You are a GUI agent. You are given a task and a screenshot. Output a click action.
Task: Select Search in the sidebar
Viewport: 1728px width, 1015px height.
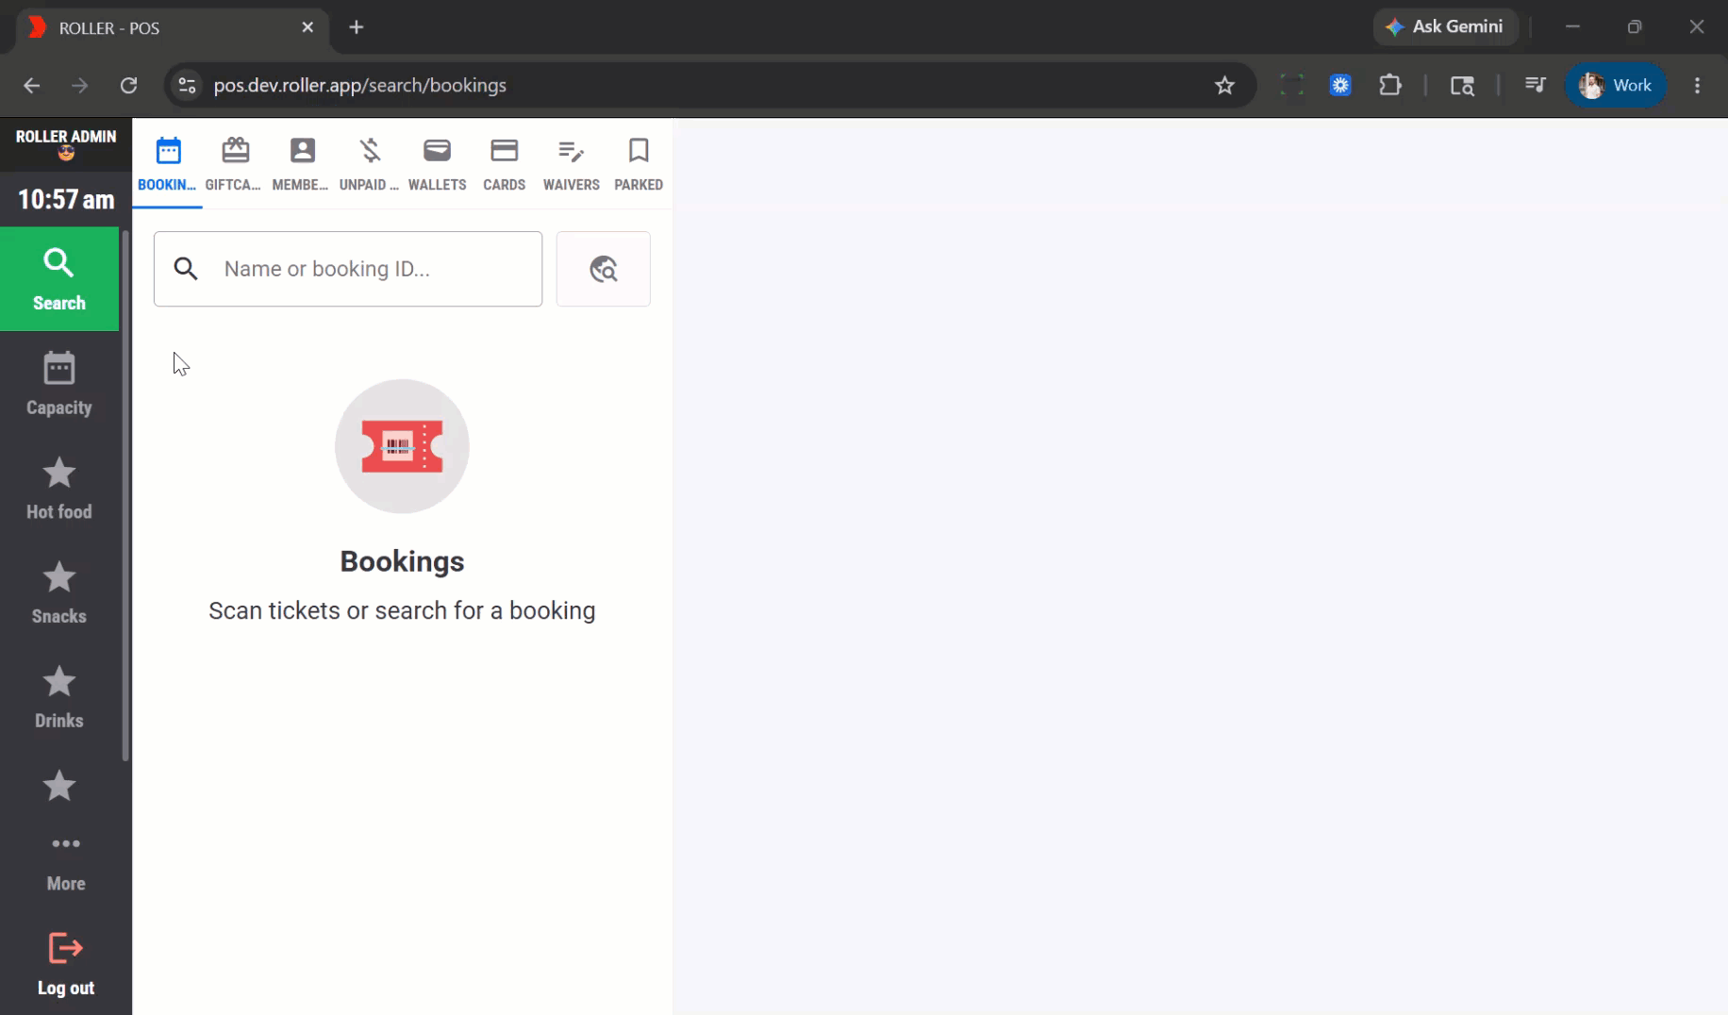[x=59, y=279]
